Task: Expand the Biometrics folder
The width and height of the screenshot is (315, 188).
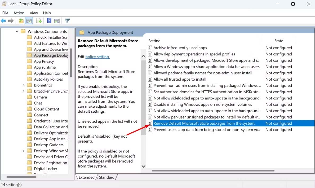Action: pyautogui.click(x=24, y=85)
